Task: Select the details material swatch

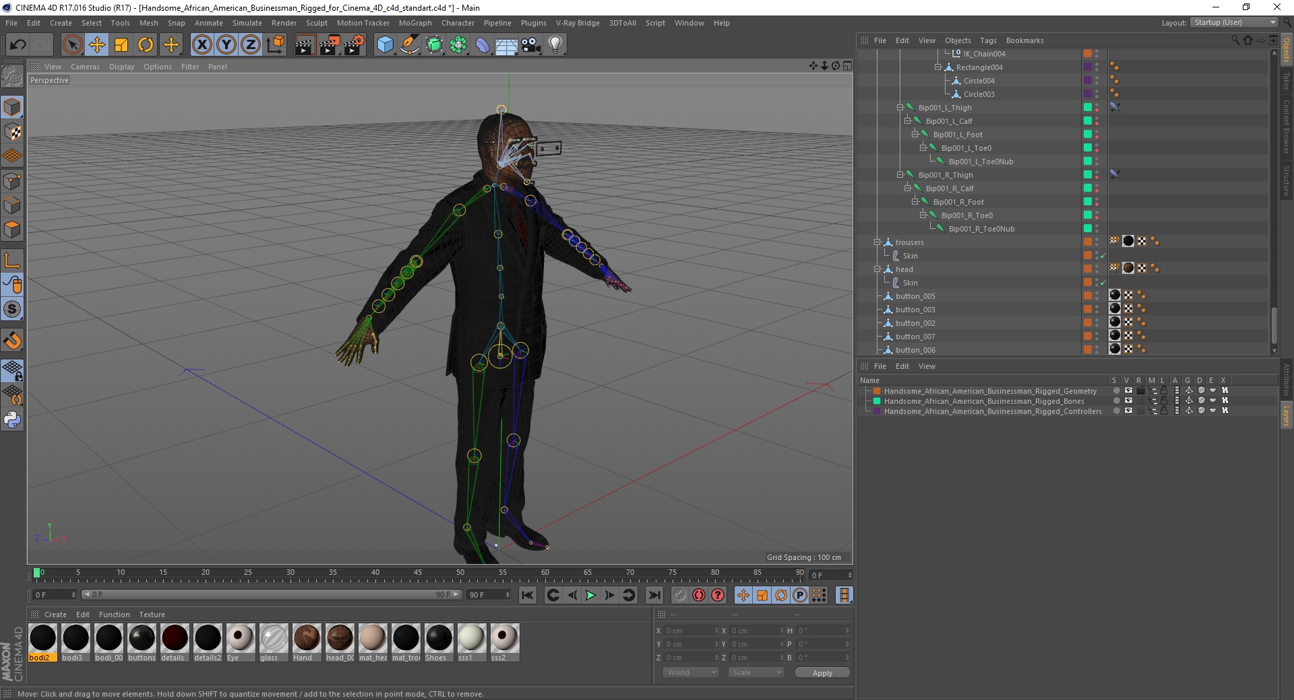Action: (x=175, y=638)
